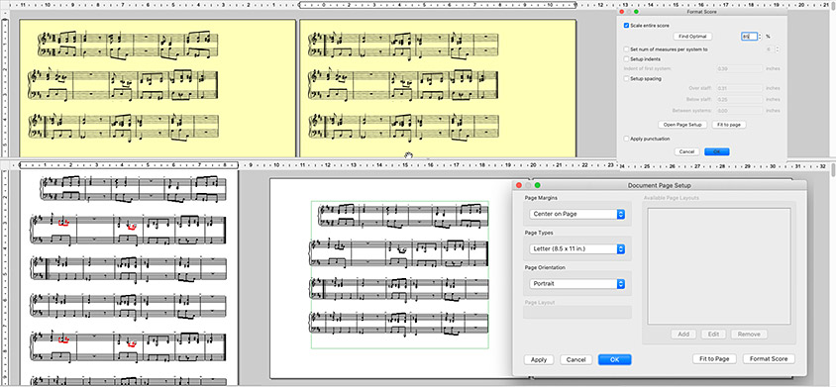836x387 pixels.
Task: Cancel the Document Page Setup dialog
Action: point(575,360)
